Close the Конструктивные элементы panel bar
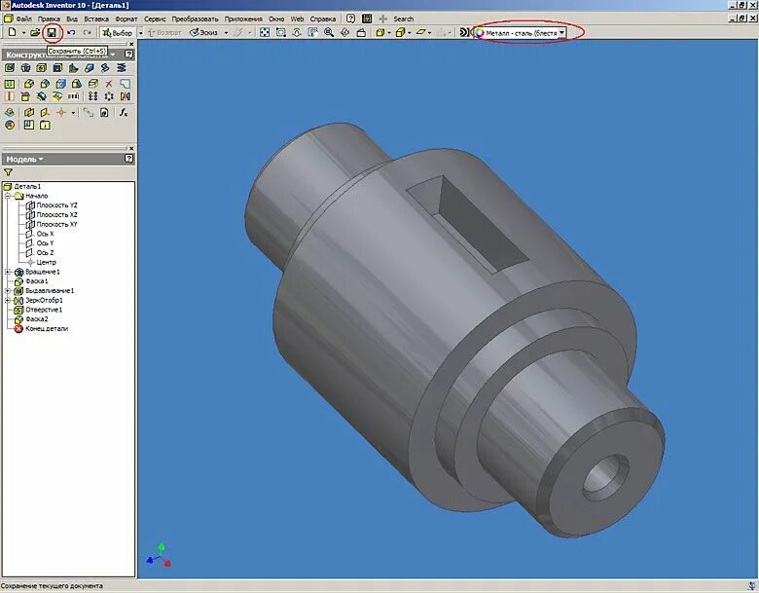Screen dimensions: 759x593 (x=131, y=44)
